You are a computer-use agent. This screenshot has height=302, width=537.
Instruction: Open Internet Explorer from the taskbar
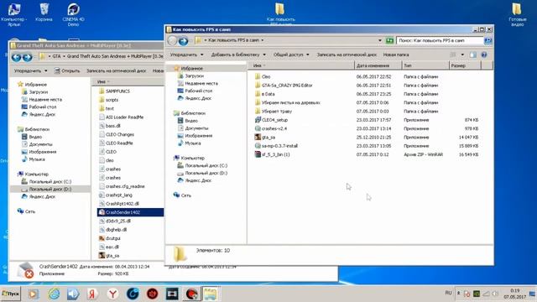pyautogui.click(x=54, y=294)
